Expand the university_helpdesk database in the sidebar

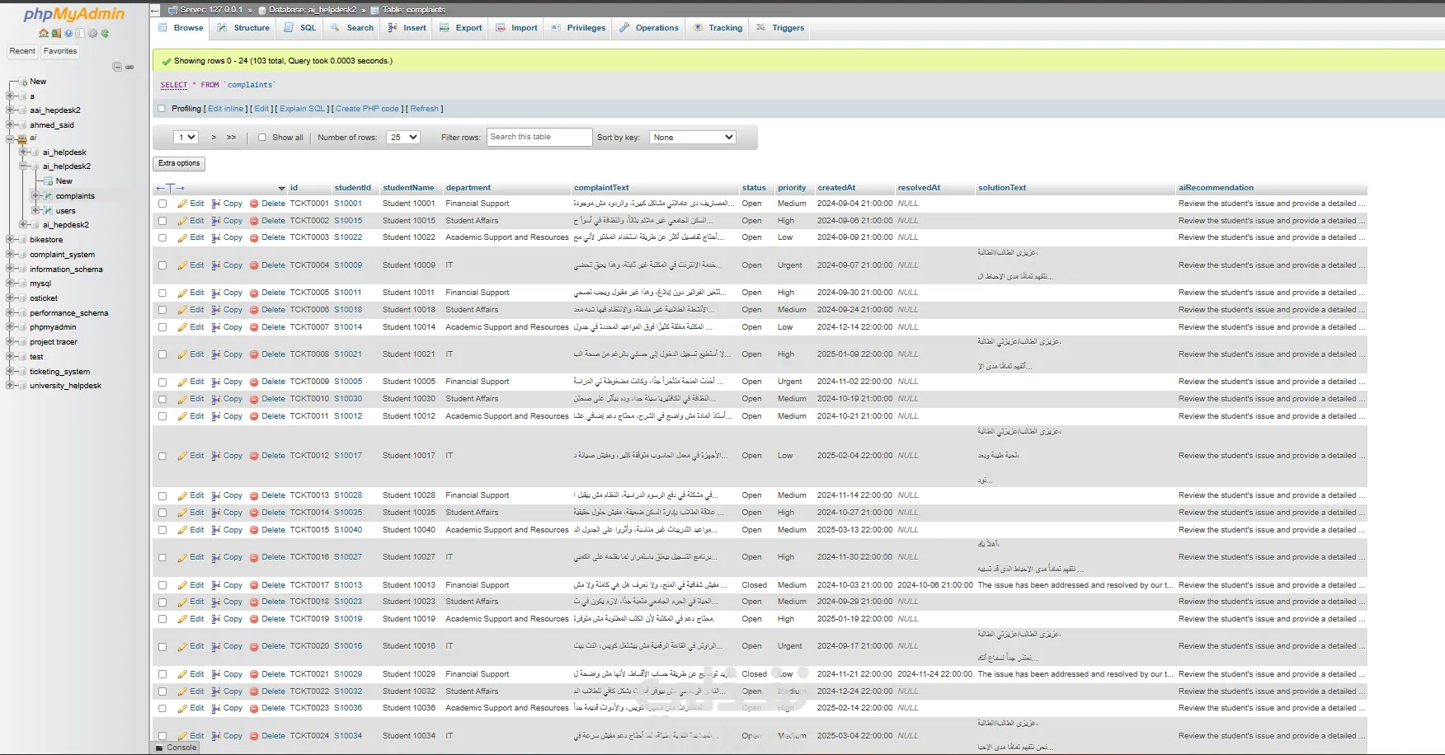[x=8, y=385]
